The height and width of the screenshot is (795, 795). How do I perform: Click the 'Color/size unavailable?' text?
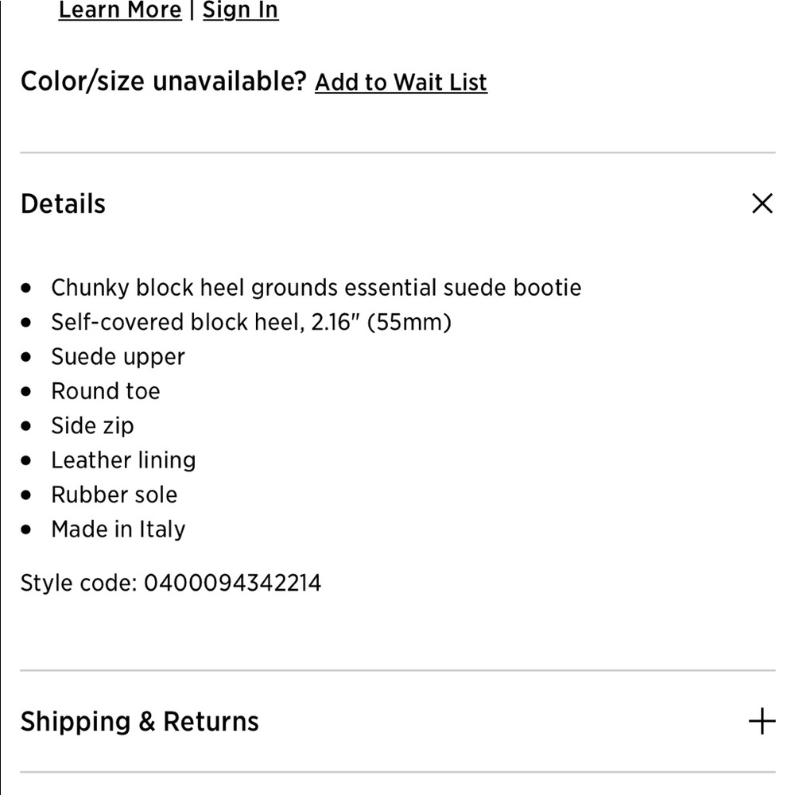[x=163, y=81]
